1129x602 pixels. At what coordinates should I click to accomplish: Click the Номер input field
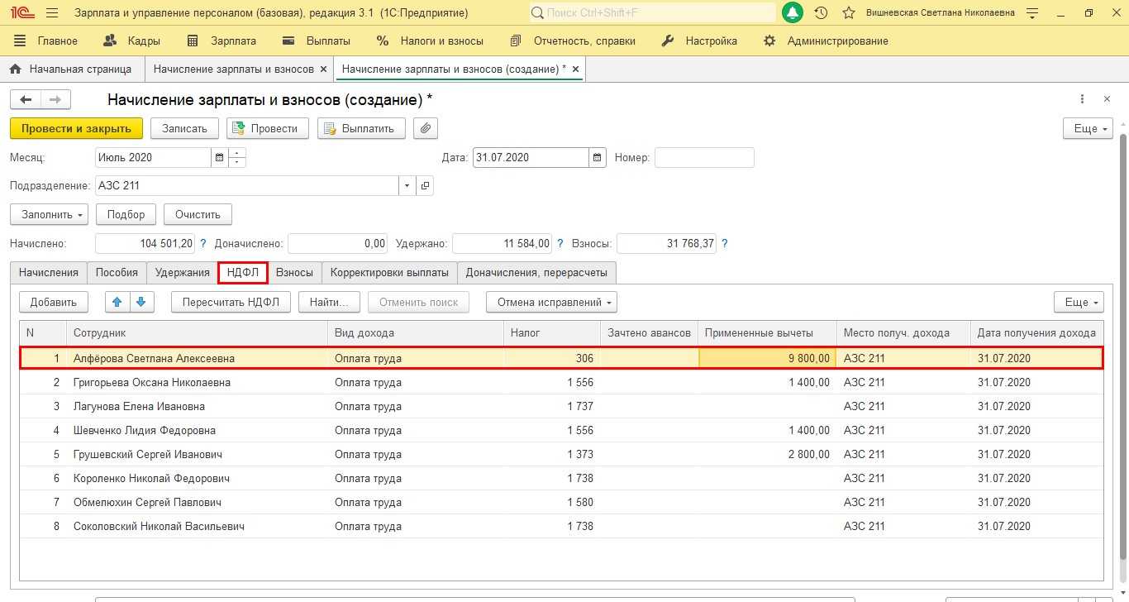(x=704, y=157)
